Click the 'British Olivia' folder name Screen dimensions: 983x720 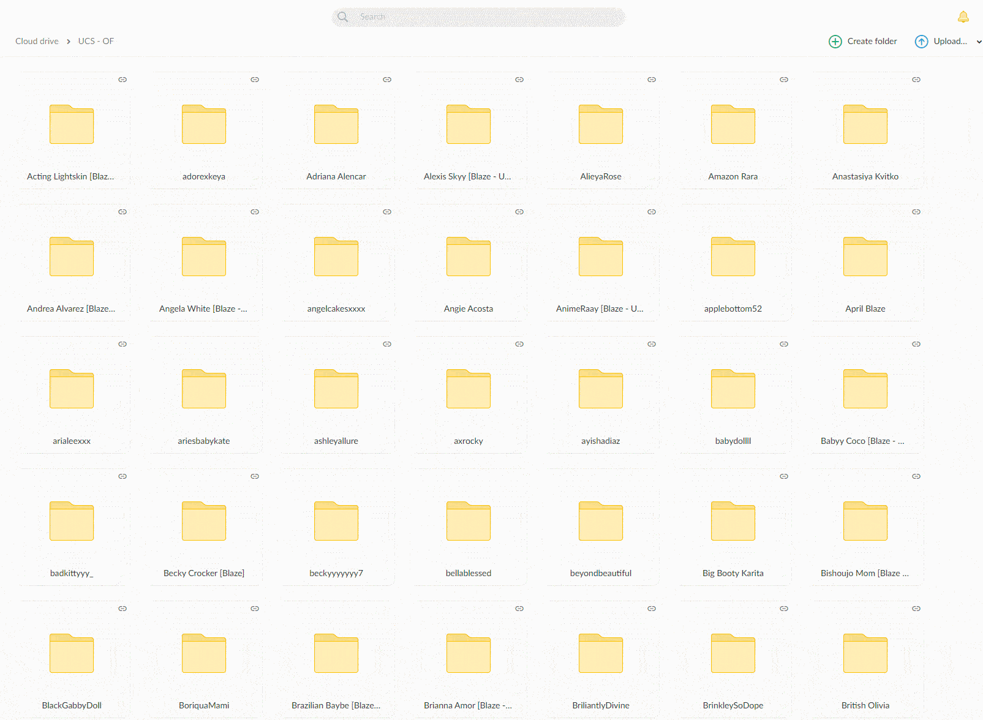[x=865, y=705]
